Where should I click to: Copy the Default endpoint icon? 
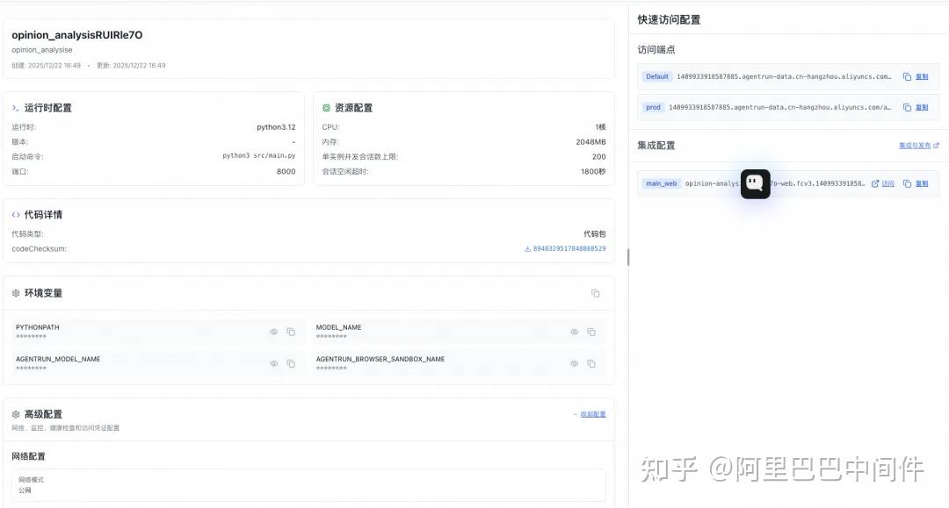tap(907, 76)
